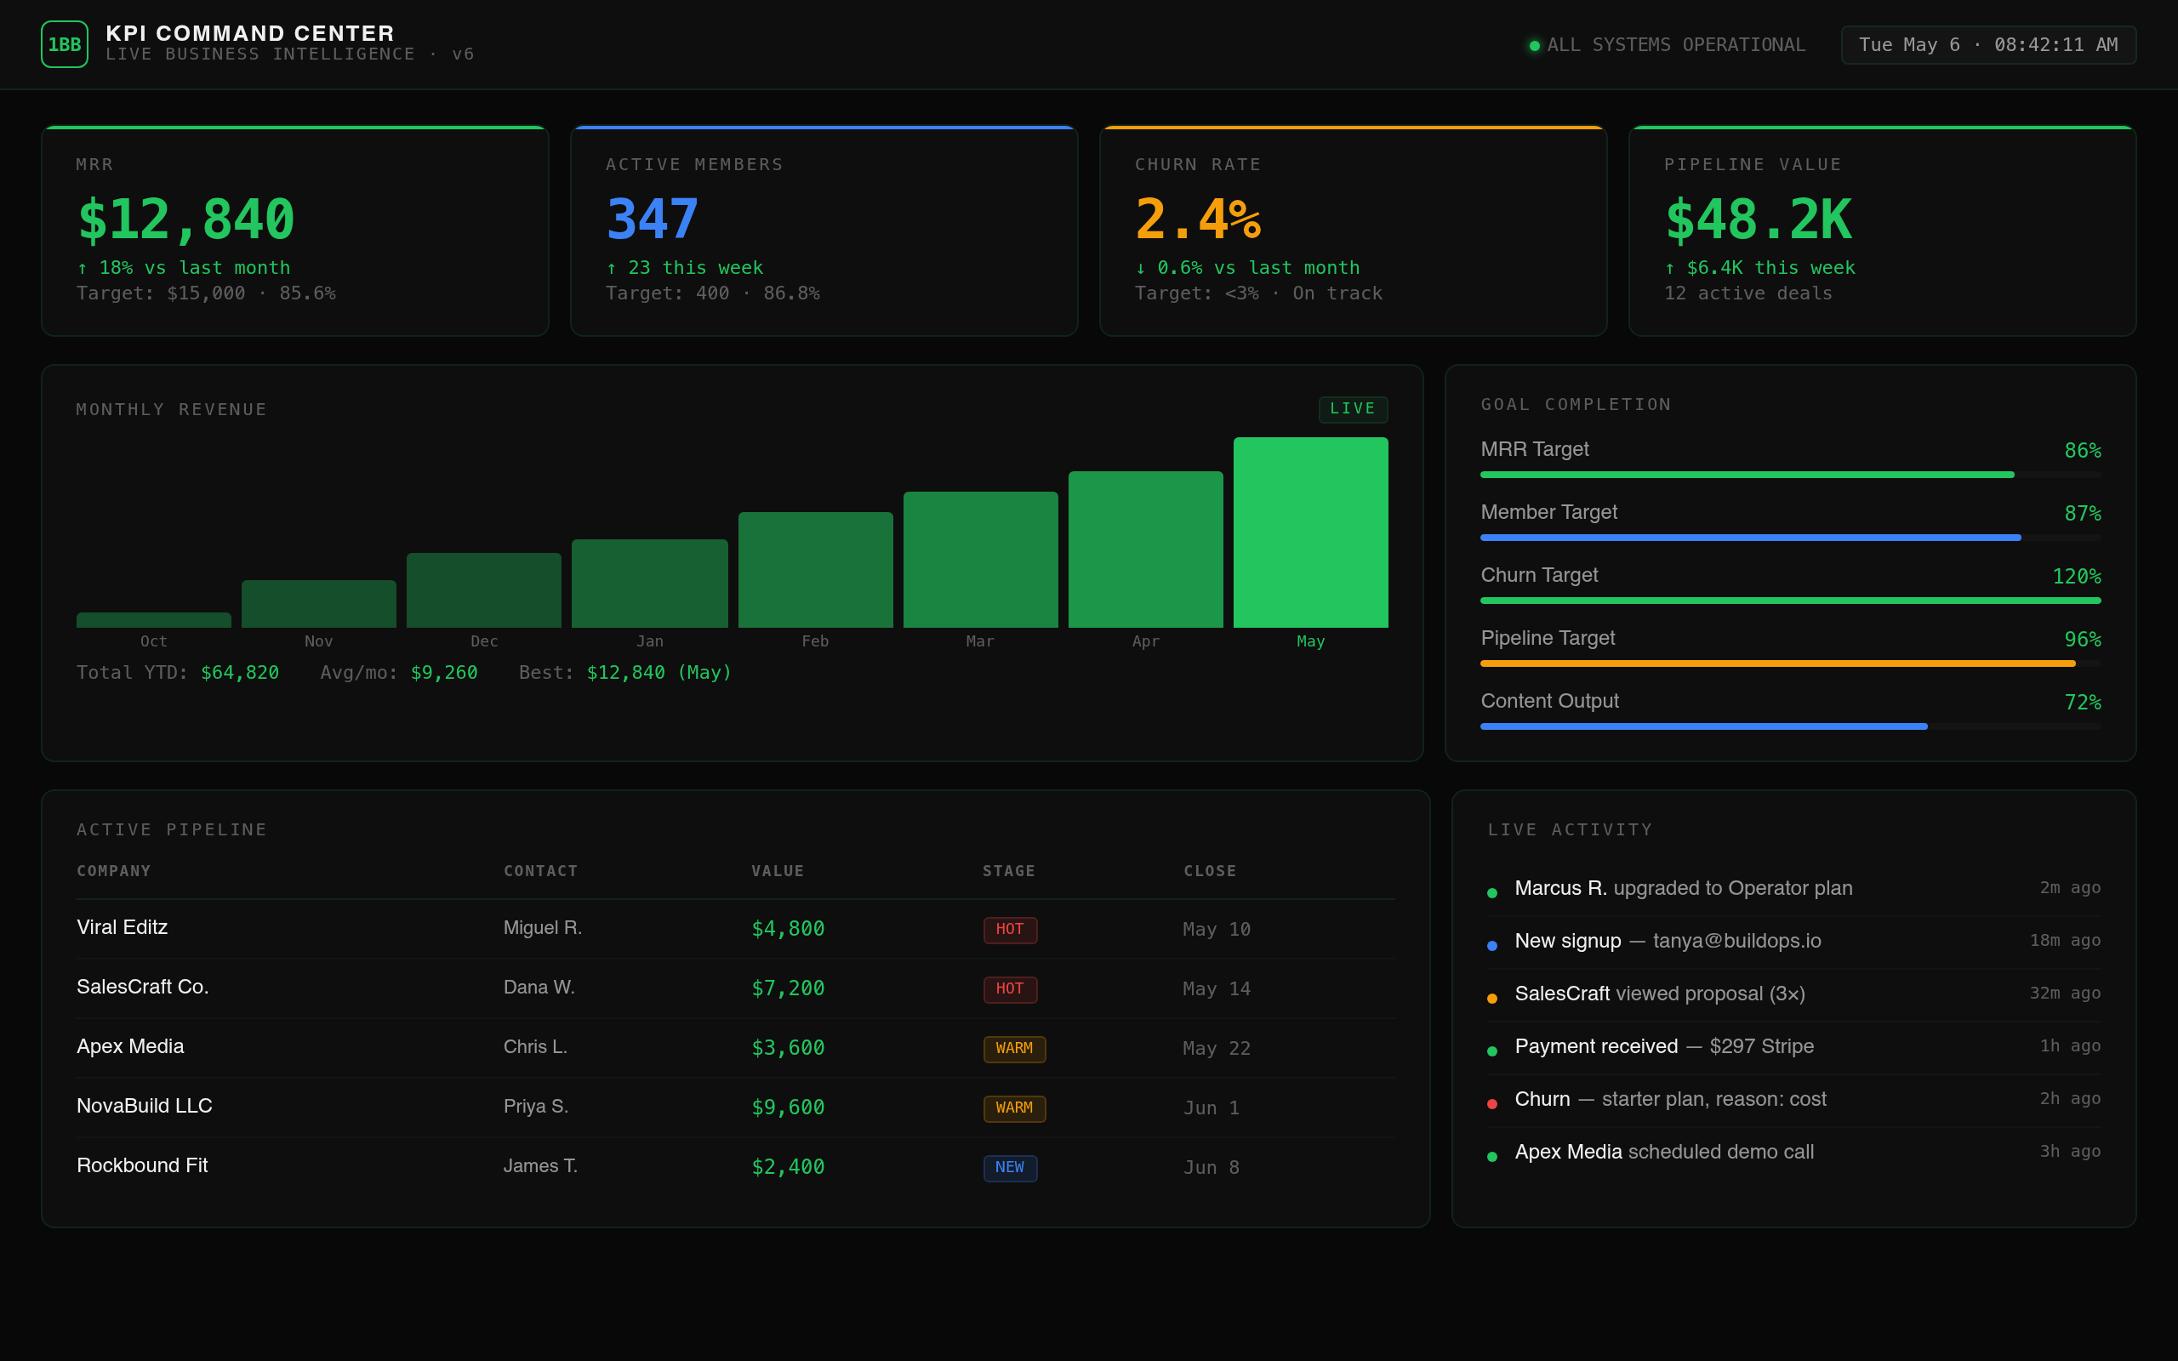Viewport: 2178px width, 1361px height.
Task: Open the Apex Media pipeline row
Action: pos(735,1048)
